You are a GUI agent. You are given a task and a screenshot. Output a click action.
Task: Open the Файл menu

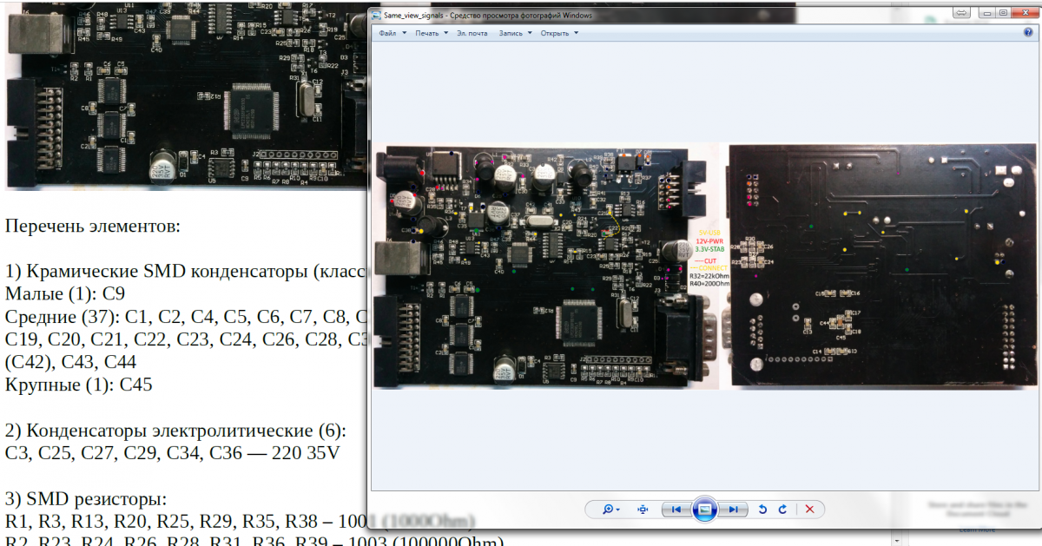coord(392,33)
